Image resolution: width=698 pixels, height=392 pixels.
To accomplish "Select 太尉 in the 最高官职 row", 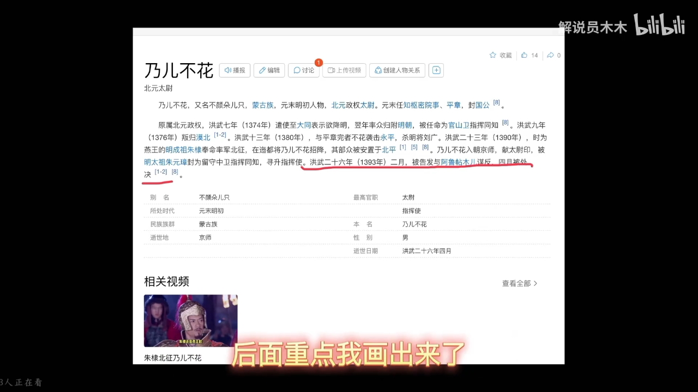I will (408, 198).
